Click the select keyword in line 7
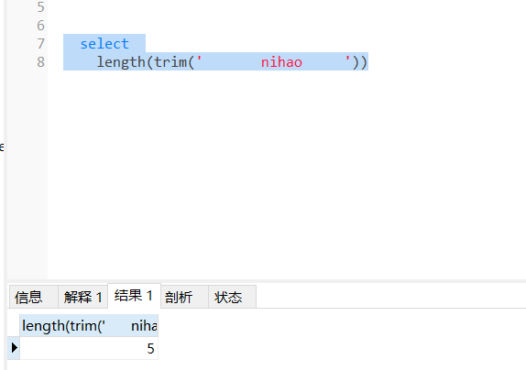Viewport: 526px width, 370px height. 104,44
